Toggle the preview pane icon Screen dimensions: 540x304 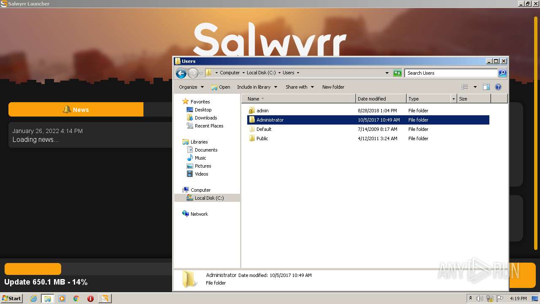(x=486, y=87)
